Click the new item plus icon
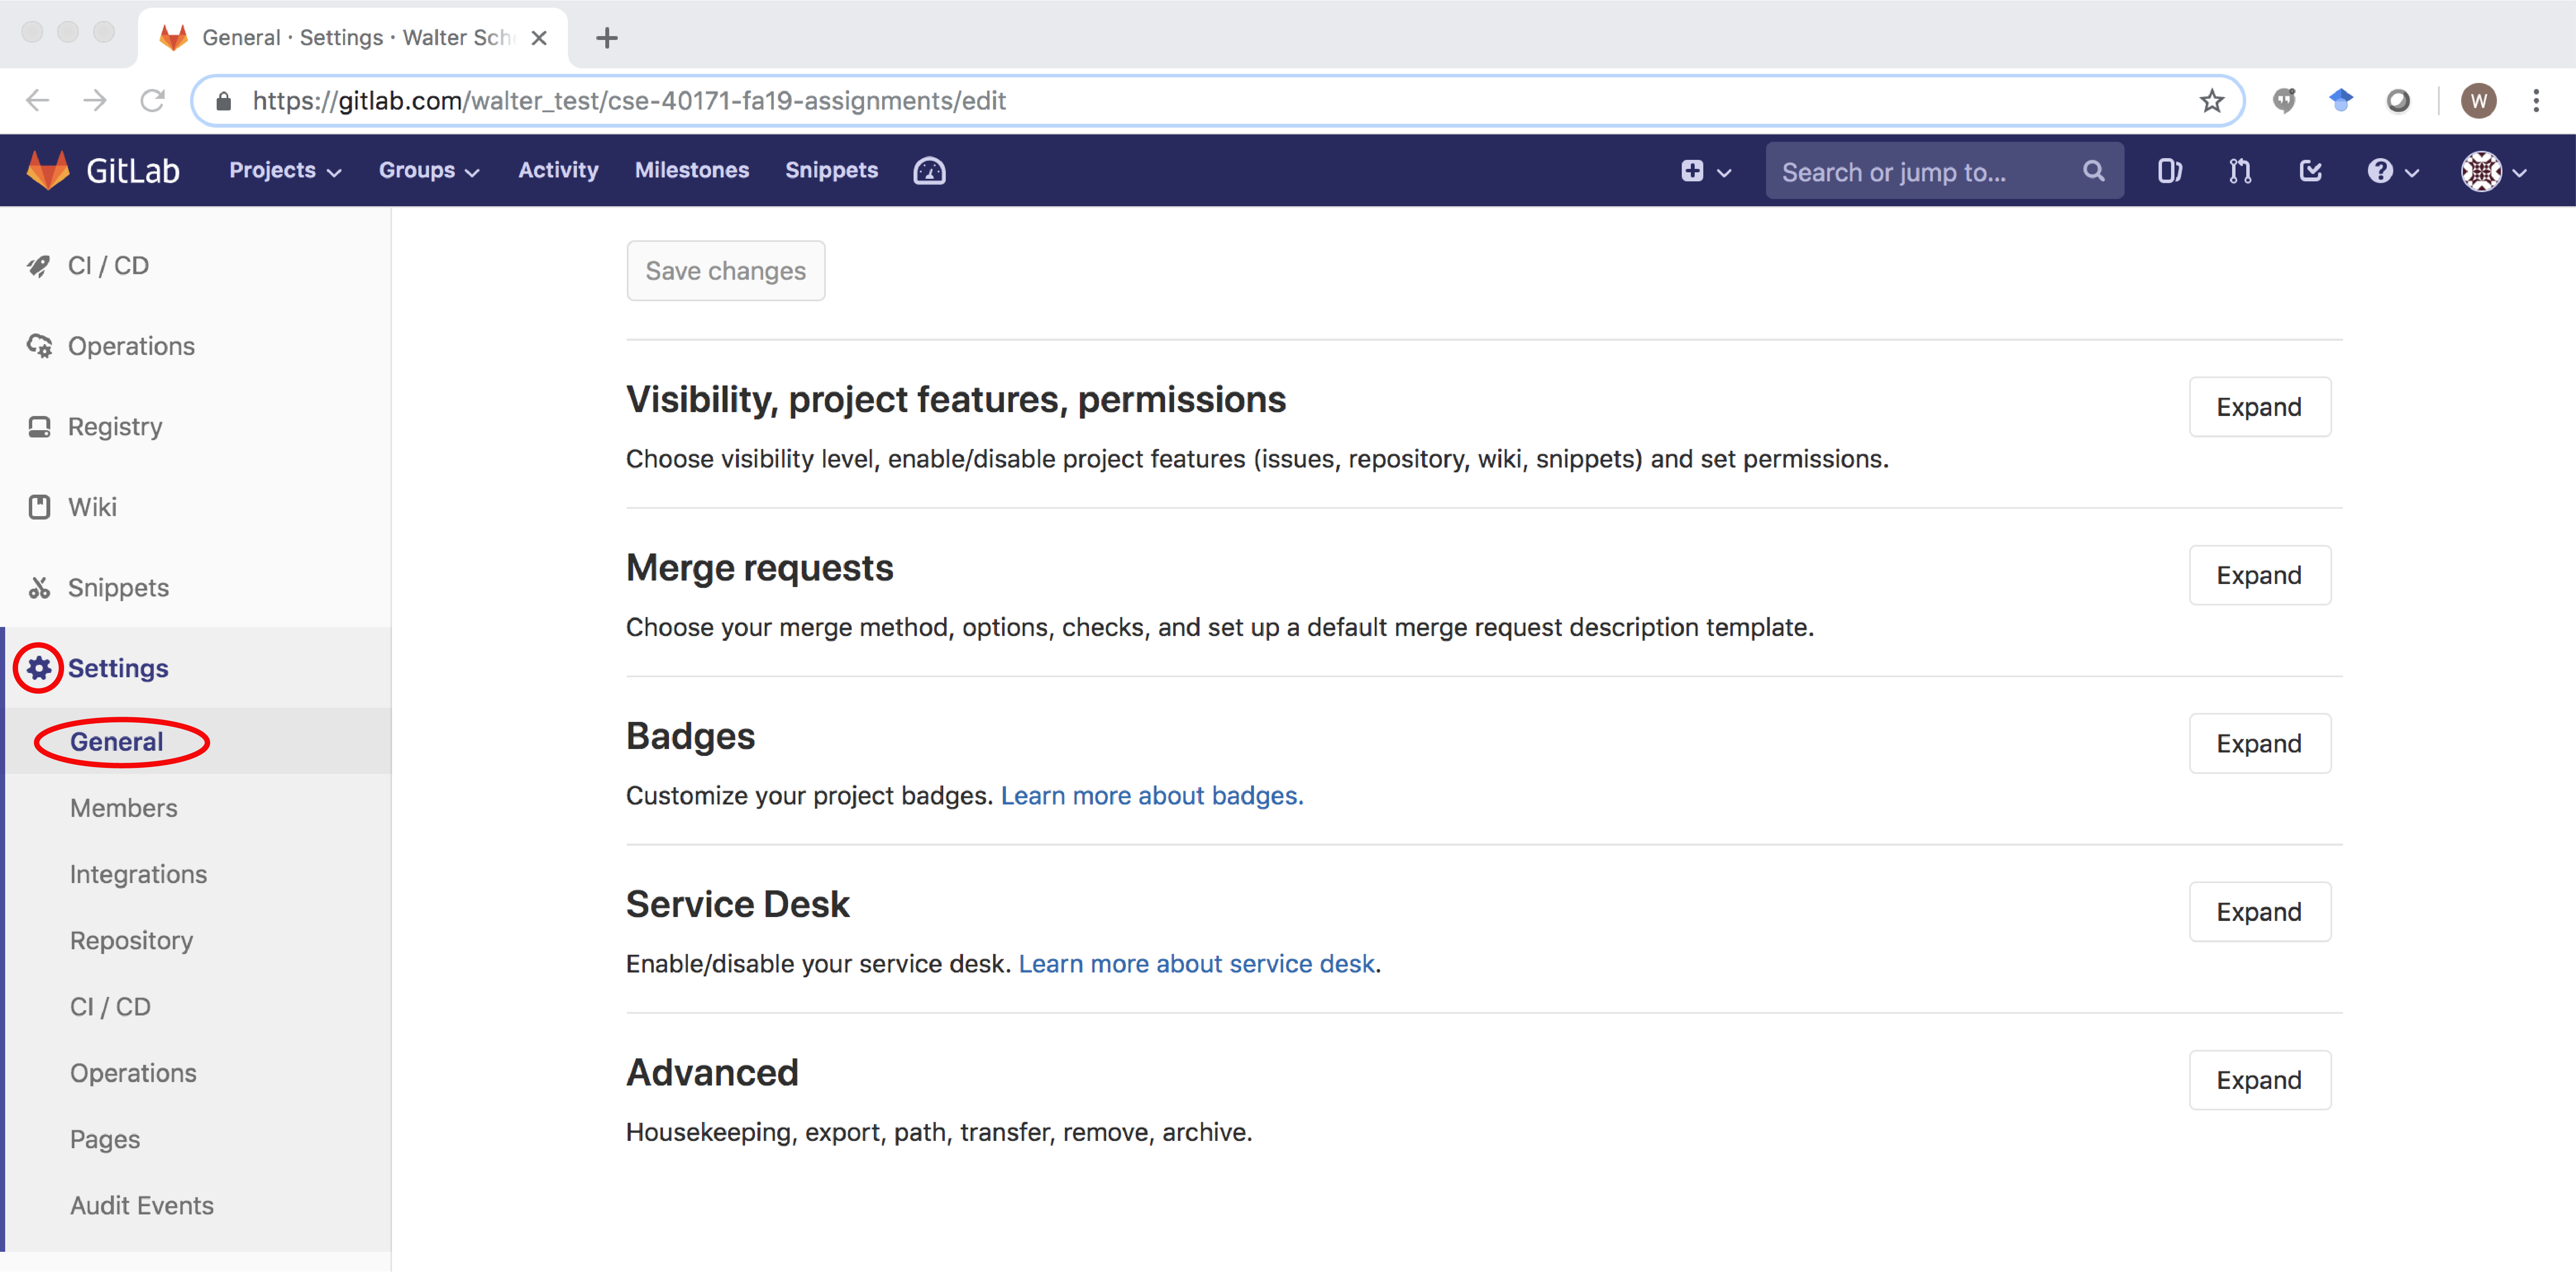2576x1272 pixels. 1692,171
